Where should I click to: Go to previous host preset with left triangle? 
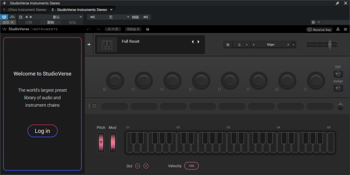click(26, 17)
